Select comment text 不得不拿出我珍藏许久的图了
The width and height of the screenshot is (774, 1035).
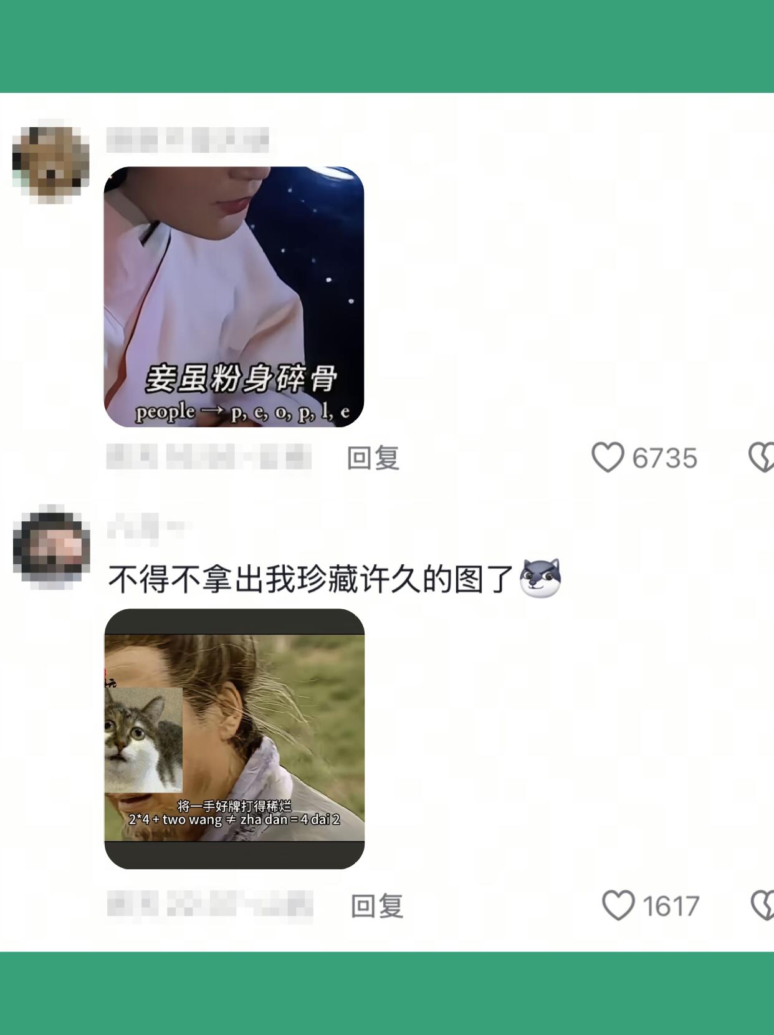(x=310, y=579)
